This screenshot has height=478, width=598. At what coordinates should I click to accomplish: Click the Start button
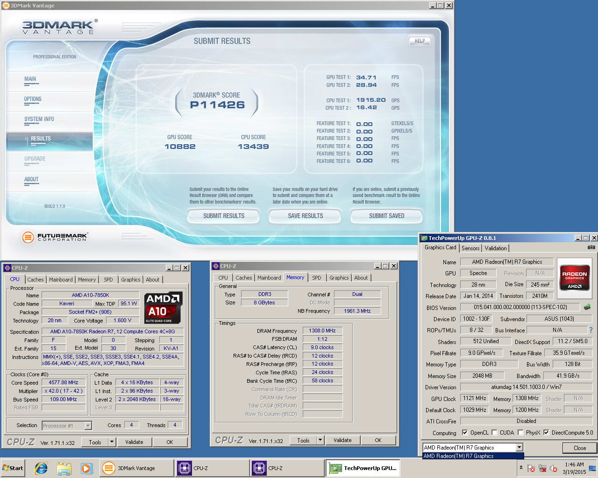13,468
